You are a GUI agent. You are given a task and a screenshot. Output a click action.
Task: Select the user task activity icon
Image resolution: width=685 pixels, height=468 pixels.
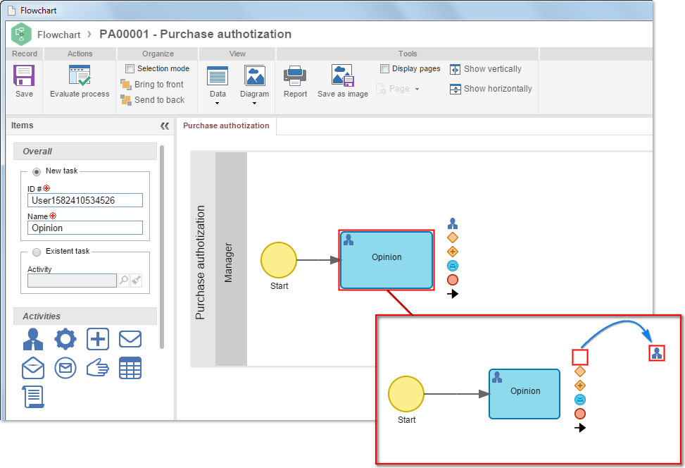coord(33,339)
